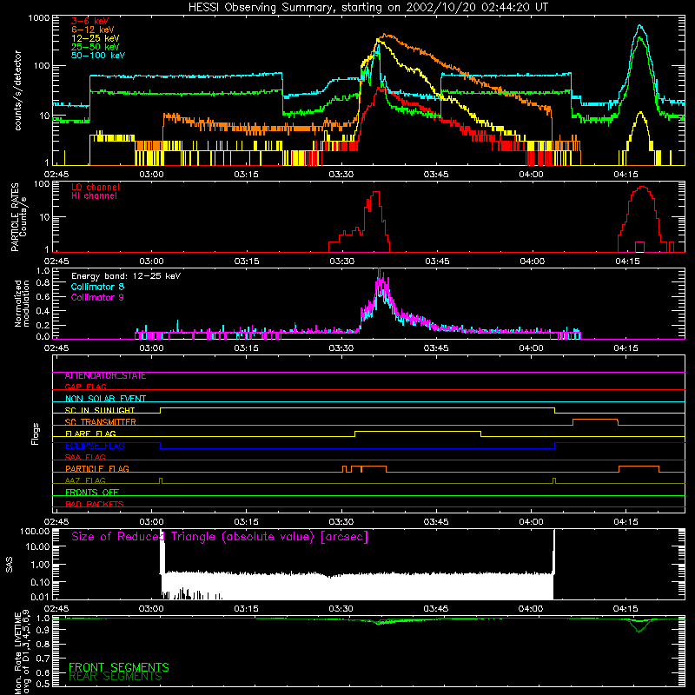Select the green 25-50 keV legend entry
The width and height of the screenshot is (695, 695).
click(95, 47)
